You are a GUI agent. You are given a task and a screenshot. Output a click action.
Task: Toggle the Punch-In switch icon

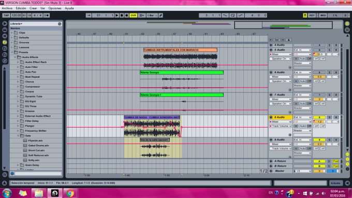point(225,15)
